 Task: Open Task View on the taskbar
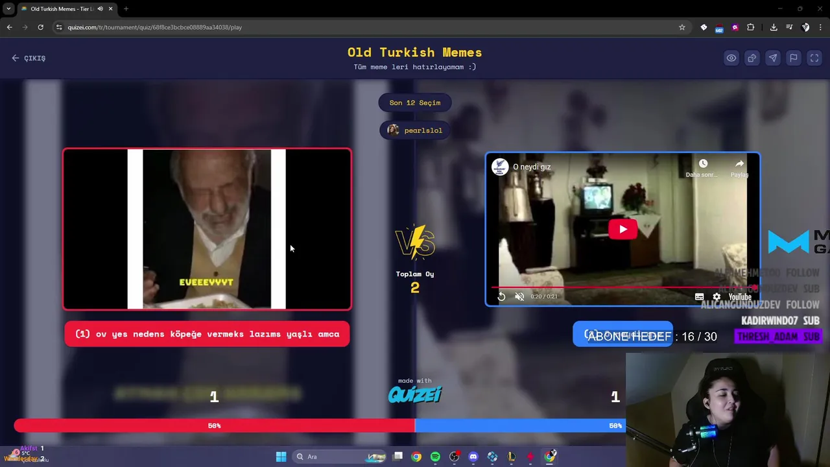(x=398, y=457)
